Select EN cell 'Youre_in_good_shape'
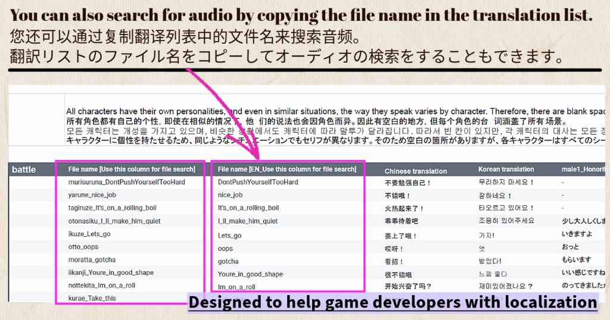The width and height of the screenshot is (610, 320). [x=250, y=274]
